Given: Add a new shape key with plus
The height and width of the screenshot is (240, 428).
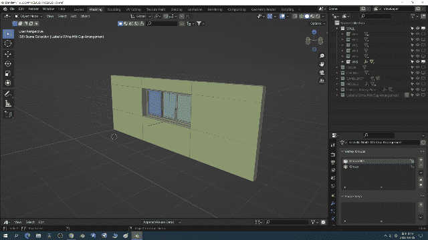Looking at the screenshot, I should pyautogui.click(x=421, y=205).
